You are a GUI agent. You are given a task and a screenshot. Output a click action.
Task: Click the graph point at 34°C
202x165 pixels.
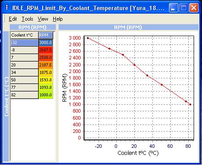click(147, 76)
